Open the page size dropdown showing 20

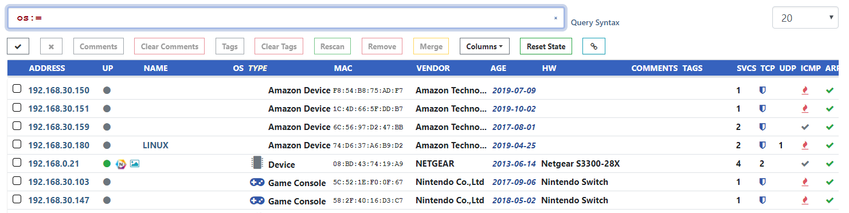pyautogui.click(x=805, y=18)
